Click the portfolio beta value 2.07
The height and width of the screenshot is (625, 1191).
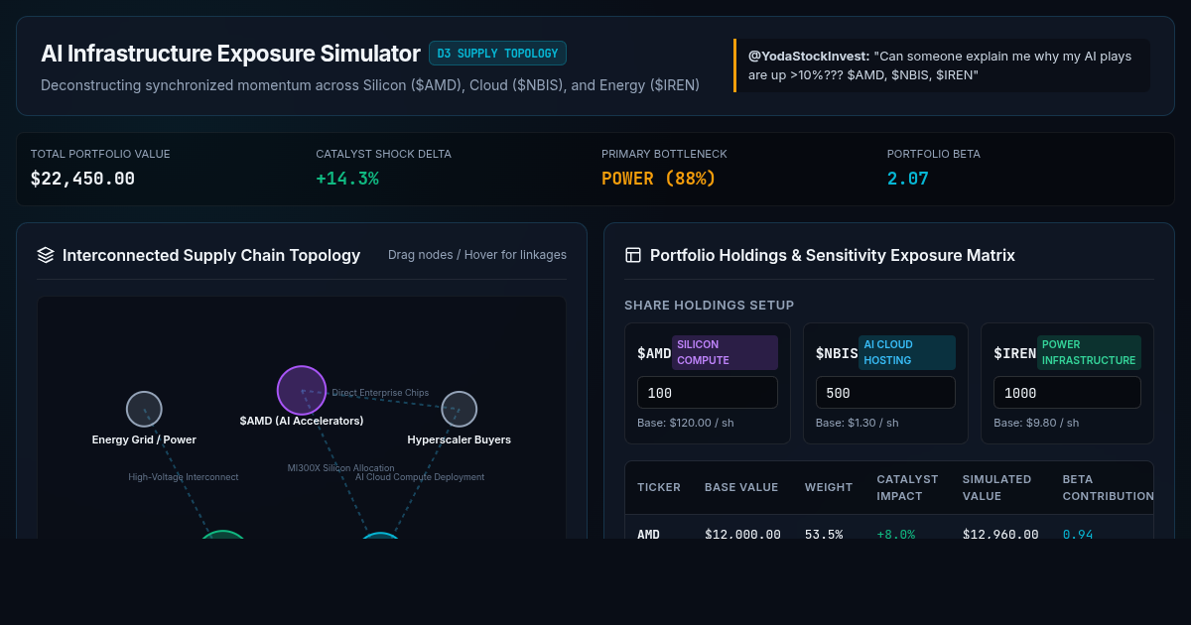click(x=908, y=179)
